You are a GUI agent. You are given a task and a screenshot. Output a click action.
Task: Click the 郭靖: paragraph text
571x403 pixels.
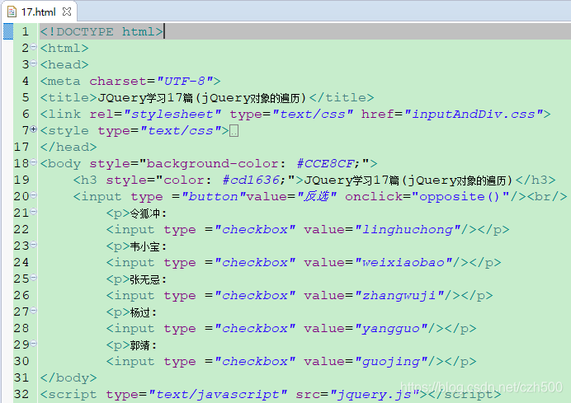click(x=144, y=345)
